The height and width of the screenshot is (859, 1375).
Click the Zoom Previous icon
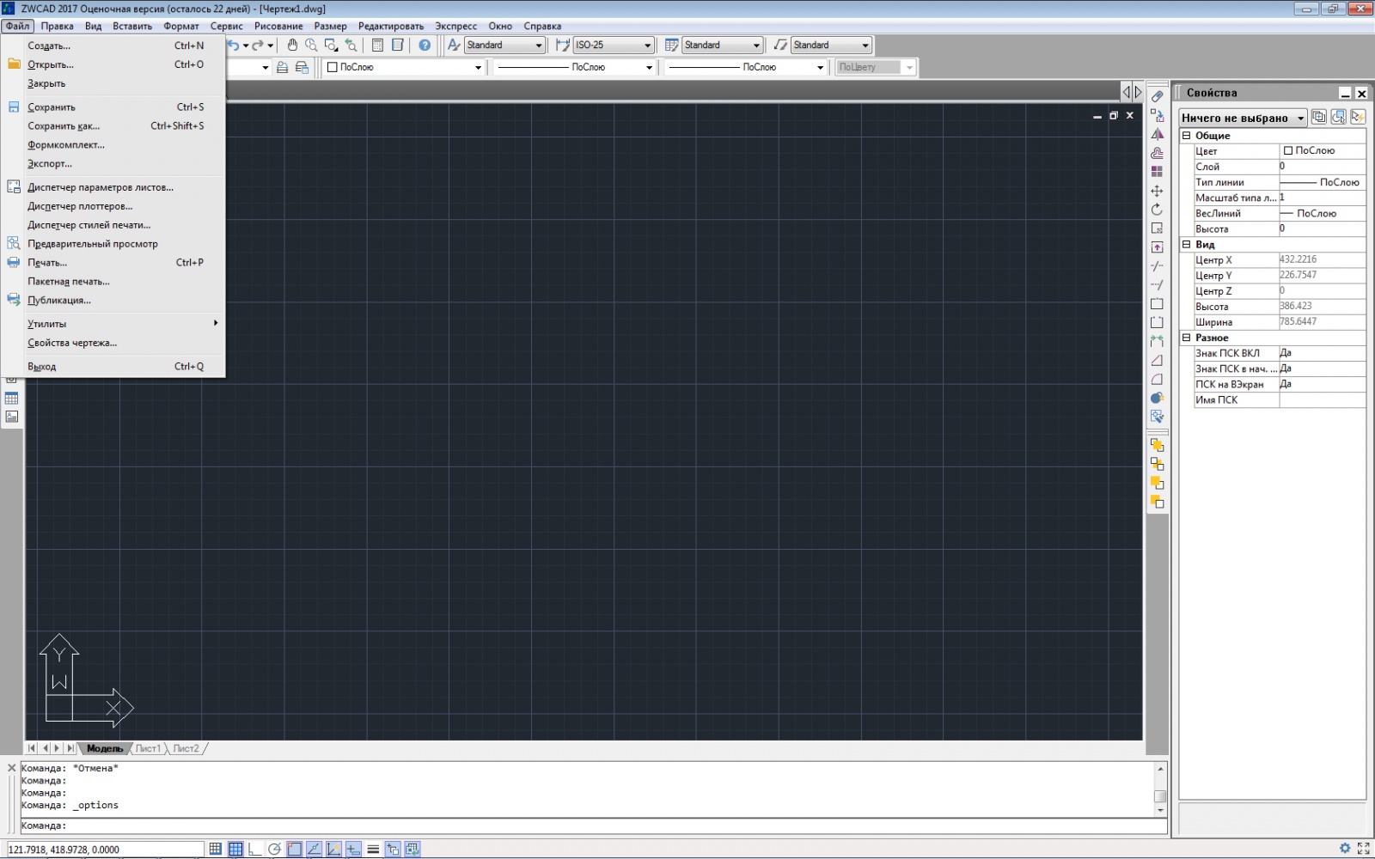351,46
